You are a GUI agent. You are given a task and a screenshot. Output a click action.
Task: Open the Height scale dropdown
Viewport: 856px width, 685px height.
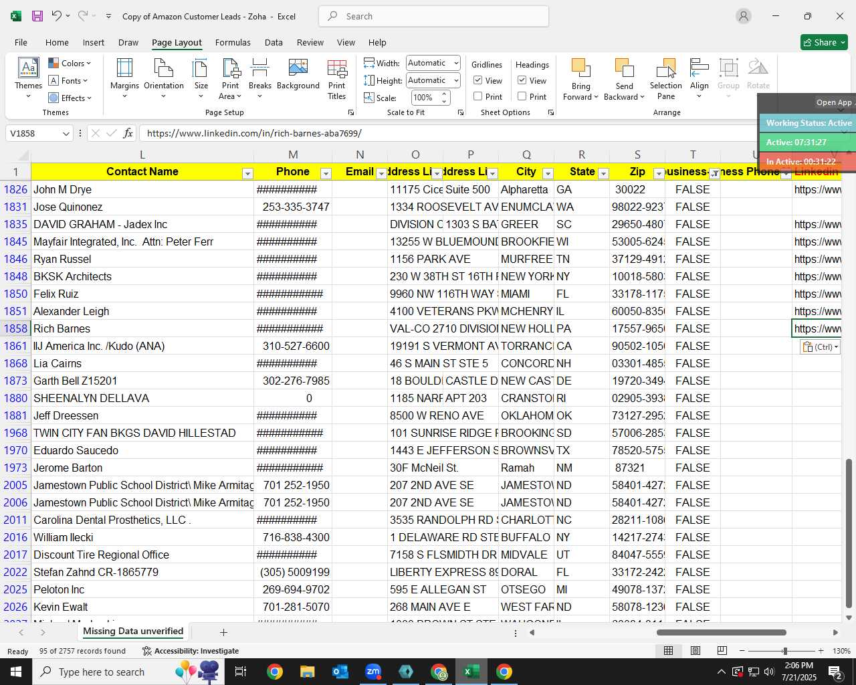pos(456,80)
